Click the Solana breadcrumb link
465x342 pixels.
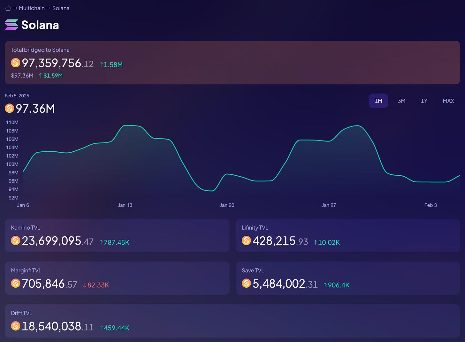pos(61,8)
